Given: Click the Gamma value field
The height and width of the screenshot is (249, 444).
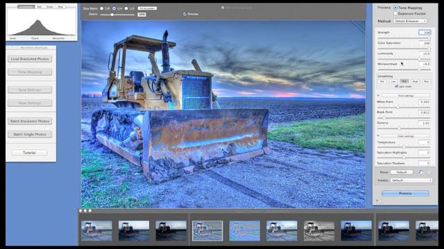Looking at the screenshot, I should click(425, 123).
